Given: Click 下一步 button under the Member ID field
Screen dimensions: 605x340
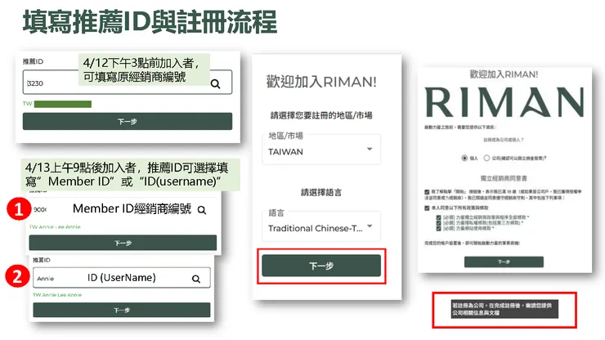Looking at the screenshot, I should 123,243.
